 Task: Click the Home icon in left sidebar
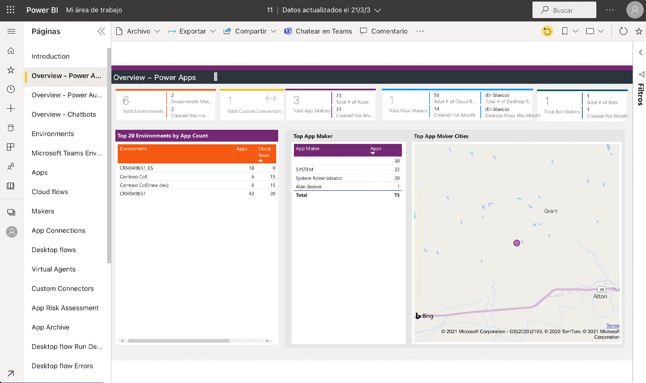(11, 51)
